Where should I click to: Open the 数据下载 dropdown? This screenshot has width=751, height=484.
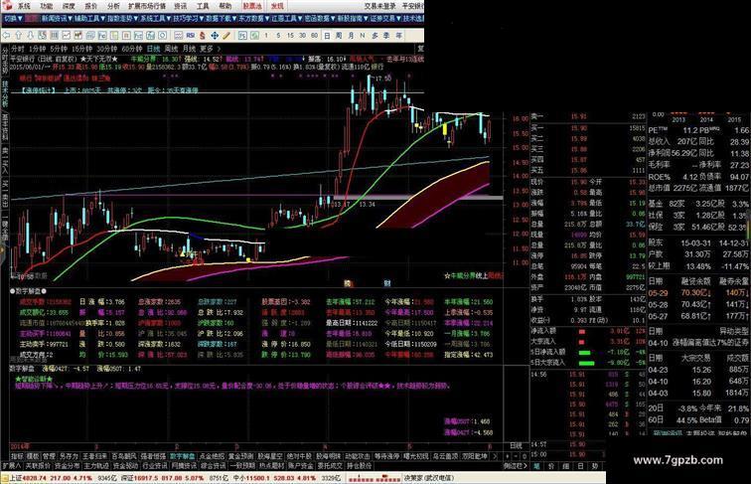pyautogui.click(x=222, y=19)
